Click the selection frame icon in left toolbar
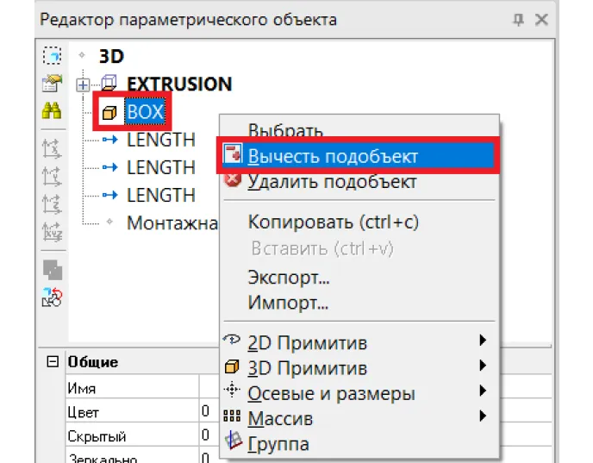This screenshot has width=593, height=463. point(52,56)
